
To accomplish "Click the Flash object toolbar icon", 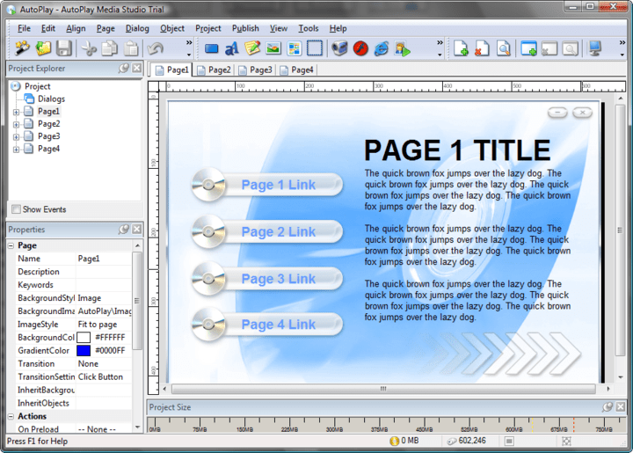I will point(360,48).
